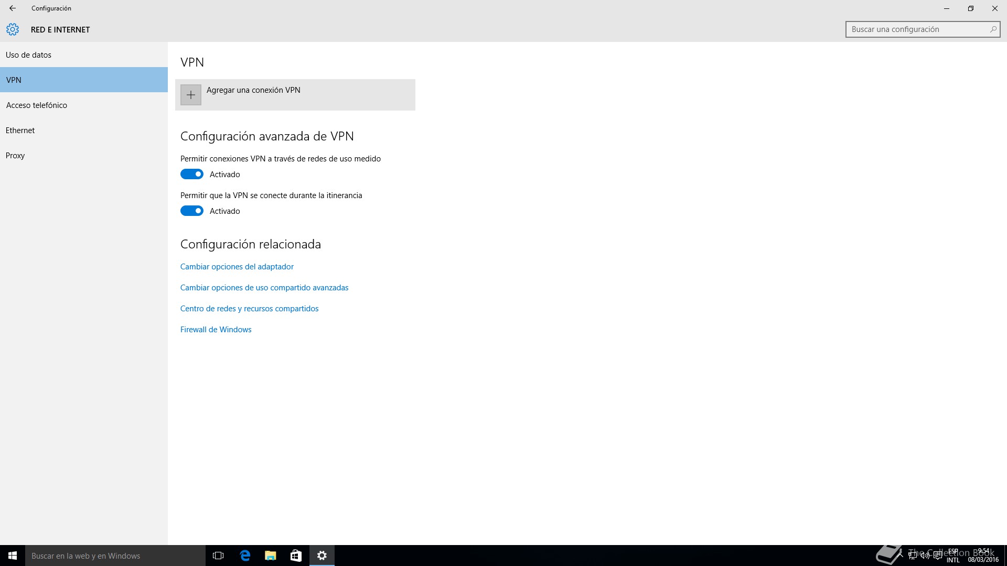Open File Explorer from the taskbar
Screen dimensions: 1007x566
pos(271,556)
